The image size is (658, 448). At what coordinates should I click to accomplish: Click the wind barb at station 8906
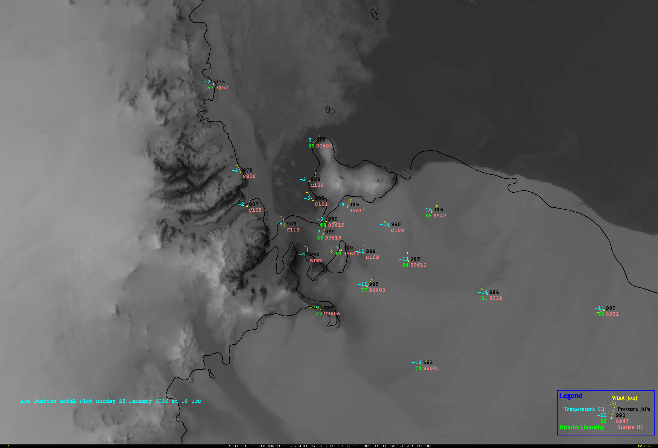239,169
